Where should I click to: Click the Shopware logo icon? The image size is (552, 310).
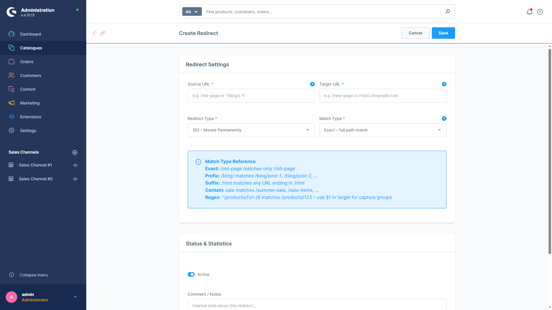tap(11, 12)
